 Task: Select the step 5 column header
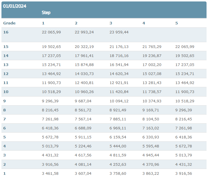176,23
